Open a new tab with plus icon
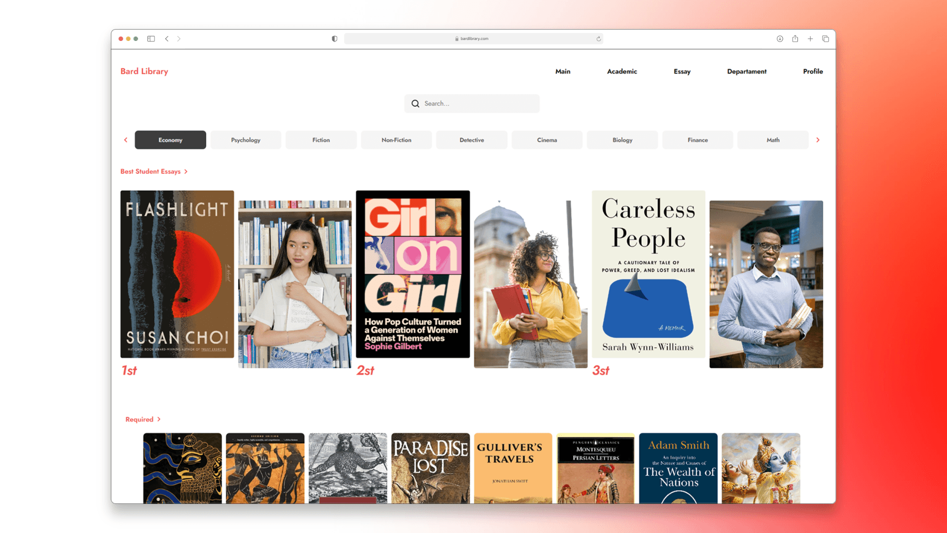The height and width of the screenshot is (533, 947). tap(810, 38)
